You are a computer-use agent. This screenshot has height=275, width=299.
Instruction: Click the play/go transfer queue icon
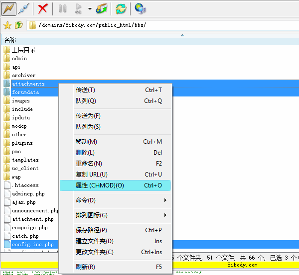click(78, 8)
